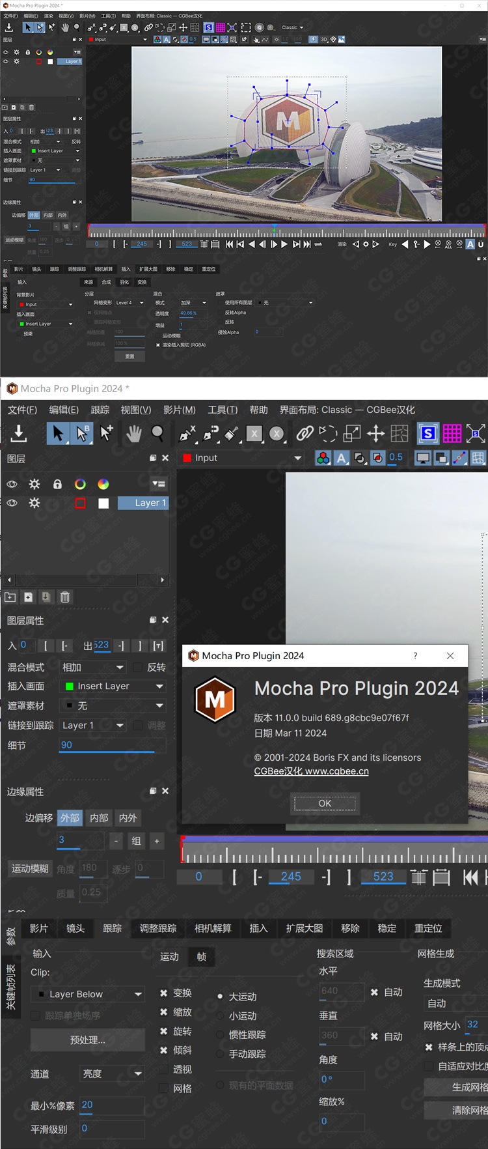Click the magenta Grid icon in enlarged toolbar
The height and width of the screenshot is (1149, 488).
pyautogui.click(x=452, y=433)
